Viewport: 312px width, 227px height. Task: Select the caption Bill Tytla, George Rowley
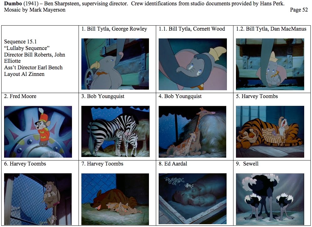(117, 29)
